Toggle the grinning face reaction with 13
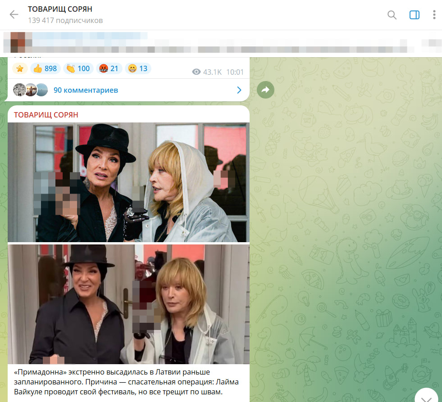Viewport: 442px width, 402px height. 138,68
